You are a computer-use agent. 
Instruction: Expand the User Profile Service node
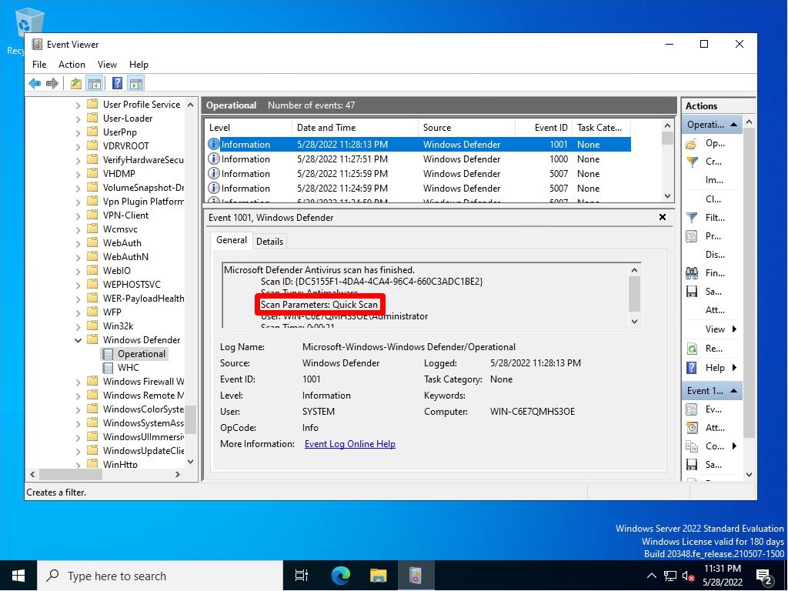click(x=78, y=105)
